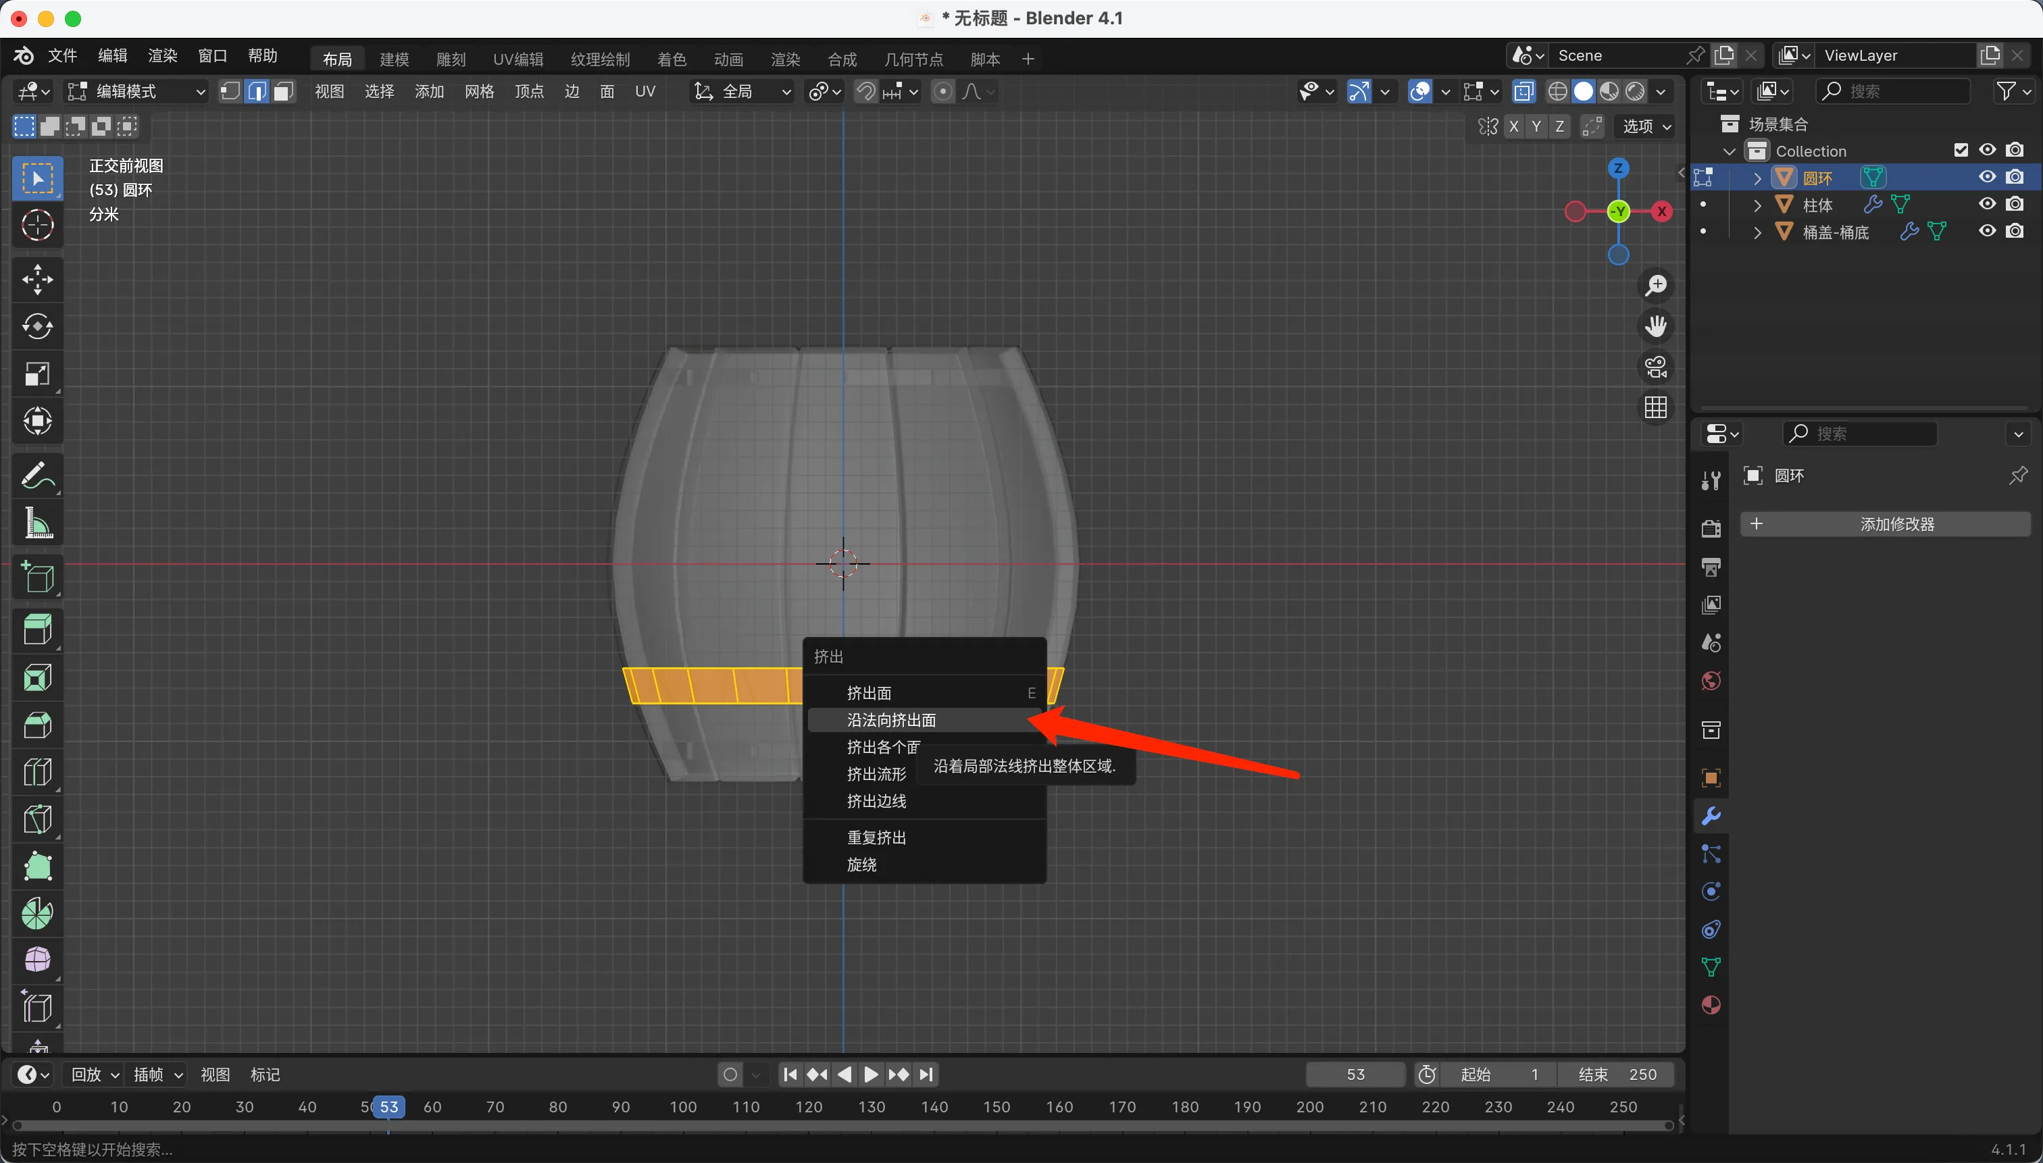Click the current frame field showing 53

click(1355, 1075)
